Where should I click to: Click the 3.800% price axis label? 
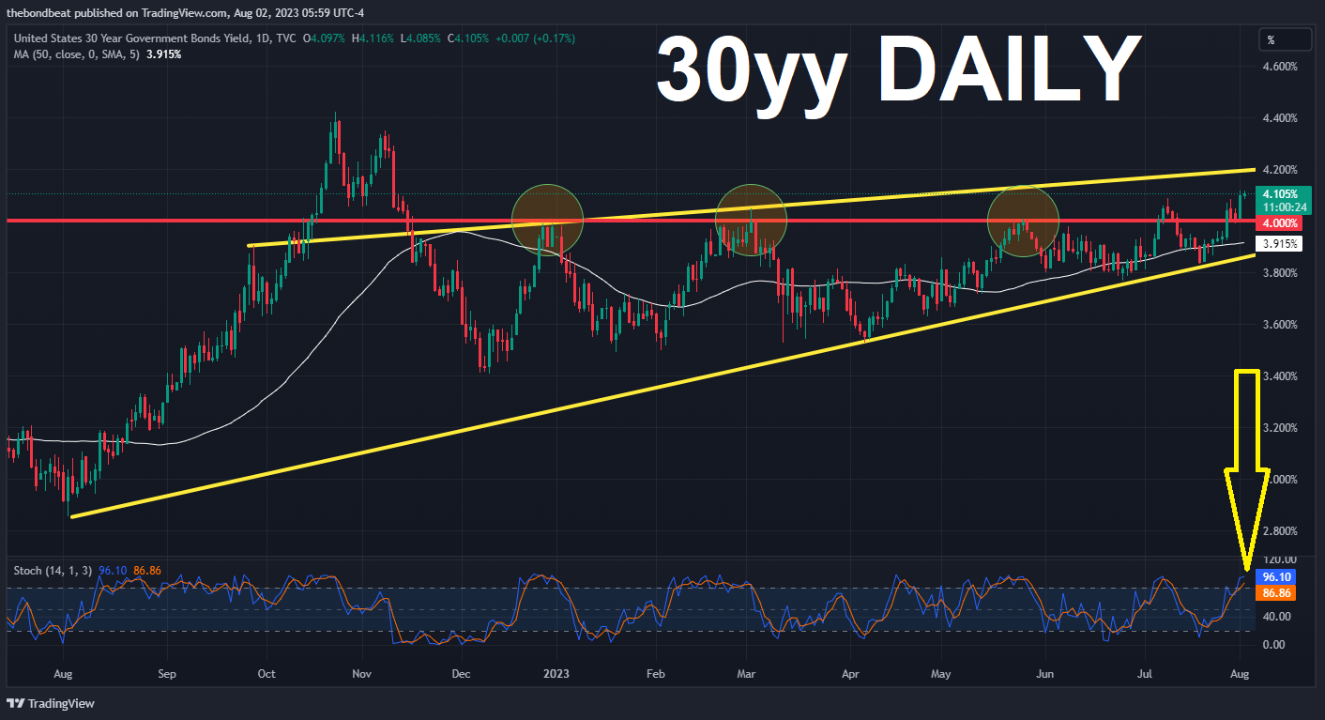(1280, 273)
